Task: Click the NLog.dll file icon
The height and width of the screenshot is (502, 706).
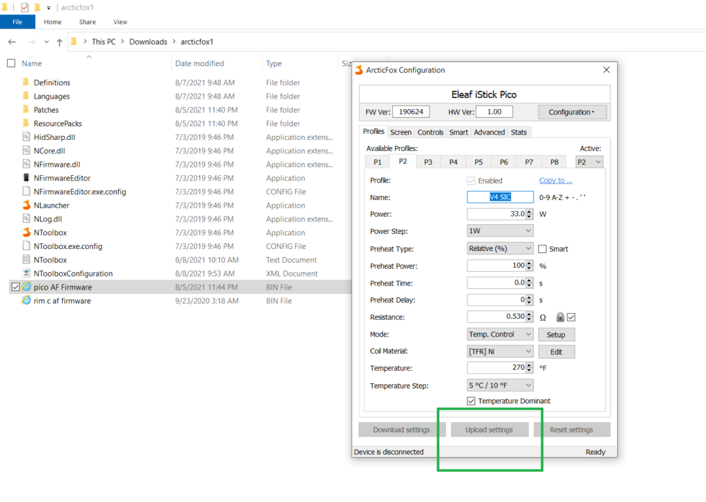Action: (26, 219)
